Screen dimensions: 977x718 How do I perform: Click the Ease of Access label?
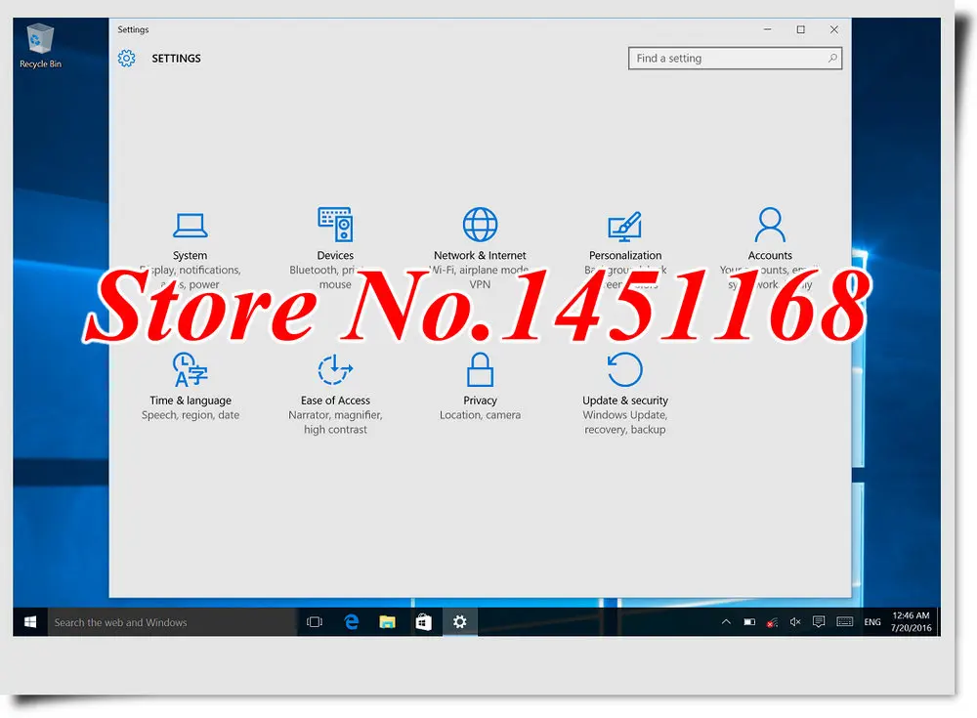(335, 401)
